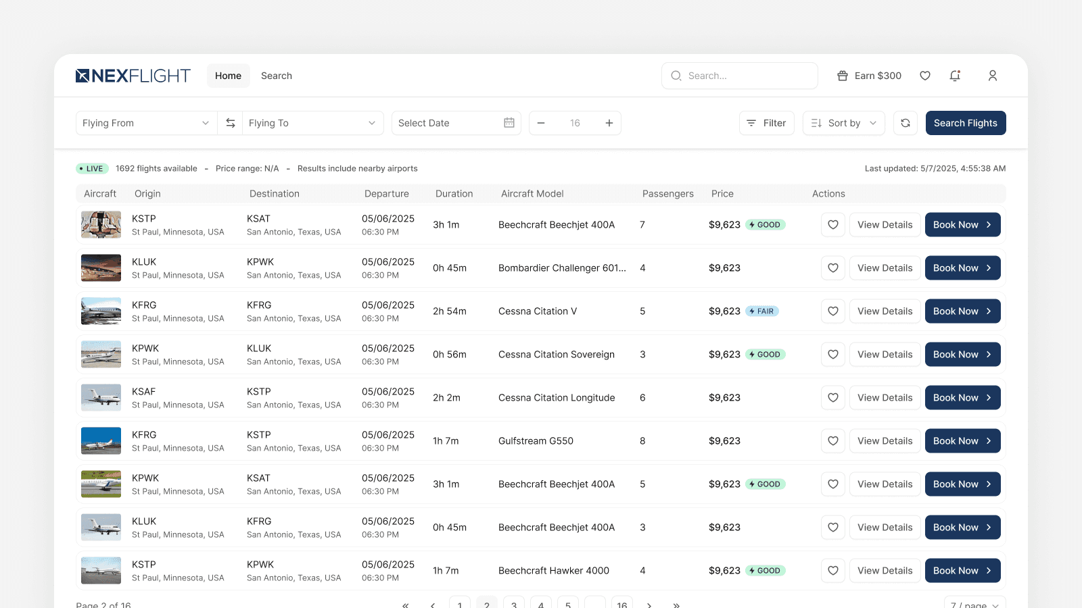Increase passenger count with plus button
Screen dimensions: 1082x608
[609, 123]
